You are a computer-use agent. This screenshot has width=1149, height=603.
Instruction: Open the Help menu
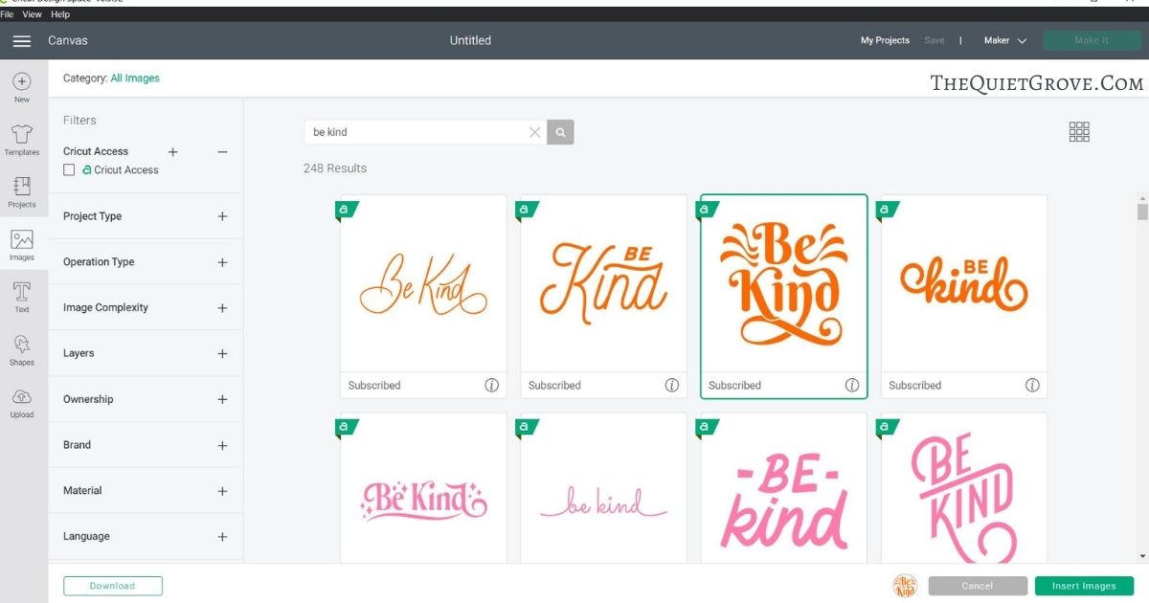click(60, 14)
